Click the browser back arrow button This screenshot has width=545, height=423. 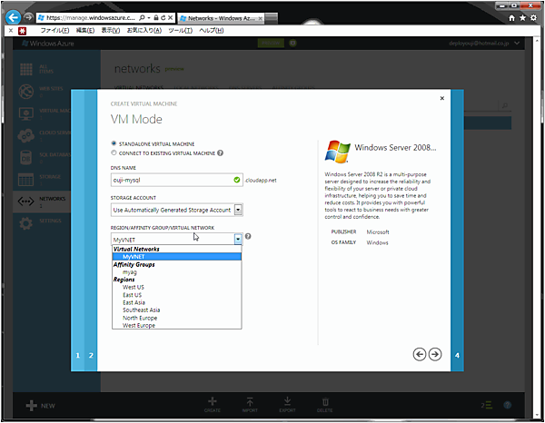14,17
